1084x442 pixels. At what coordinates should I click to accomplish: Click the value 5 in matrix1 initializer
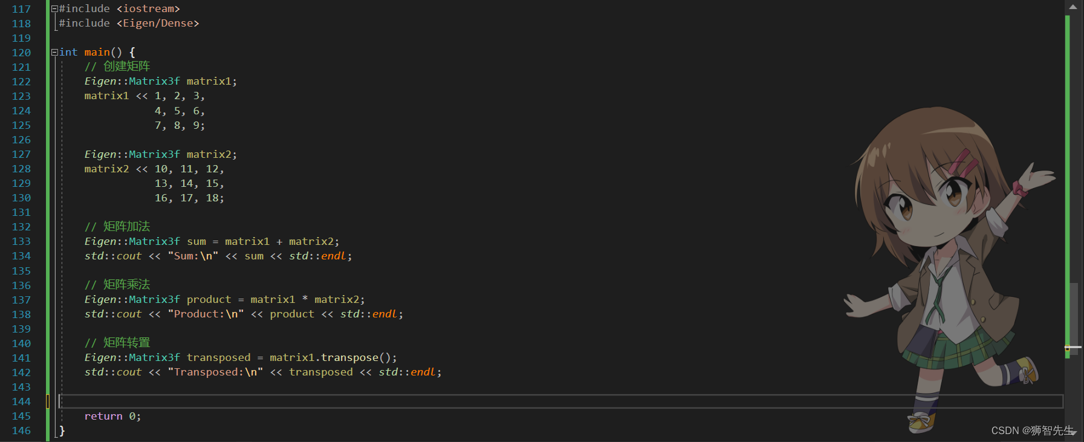click(177, 111)
